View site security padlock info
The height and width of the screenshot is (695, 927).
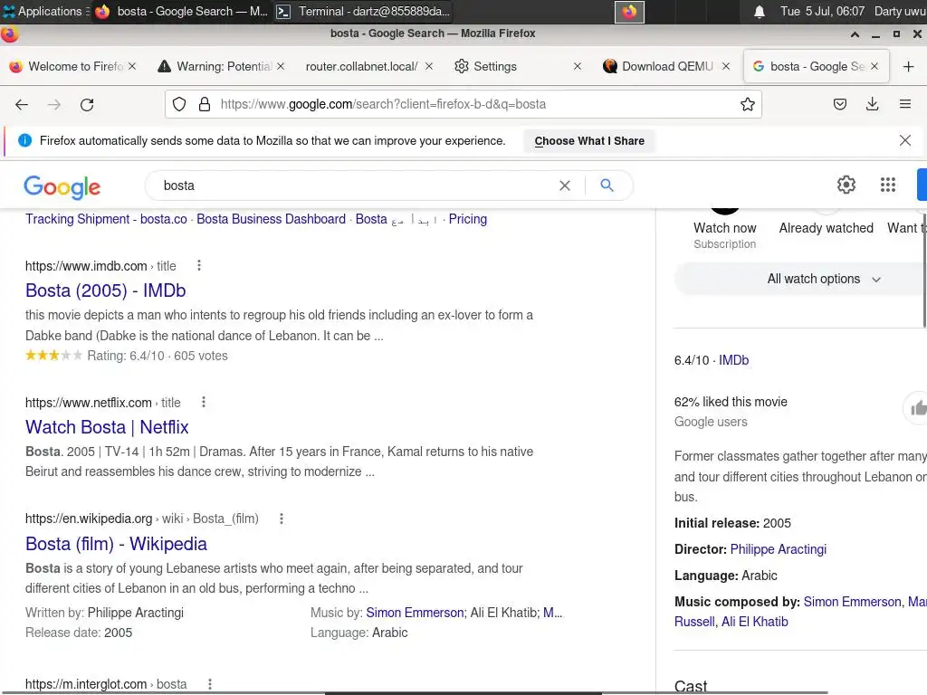click(x=205, y=105)
